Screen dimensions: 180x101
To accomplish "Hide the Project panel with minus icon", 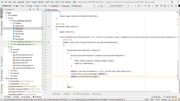I will 41,9.
